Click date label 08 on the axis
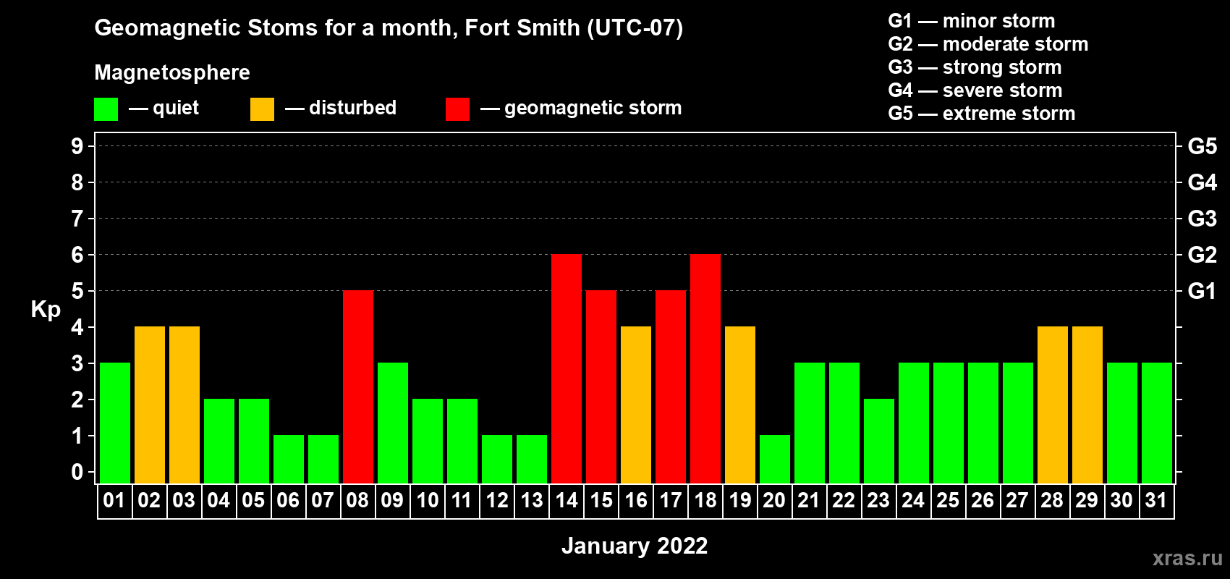Image resolution: width=1230 pixels, height=579 pixels. pos(357,501)
